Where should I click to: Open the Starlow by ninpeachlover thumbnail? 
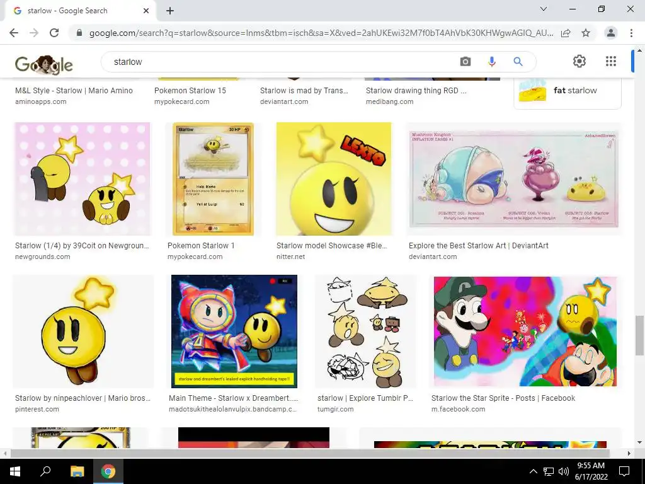point(83,331)
